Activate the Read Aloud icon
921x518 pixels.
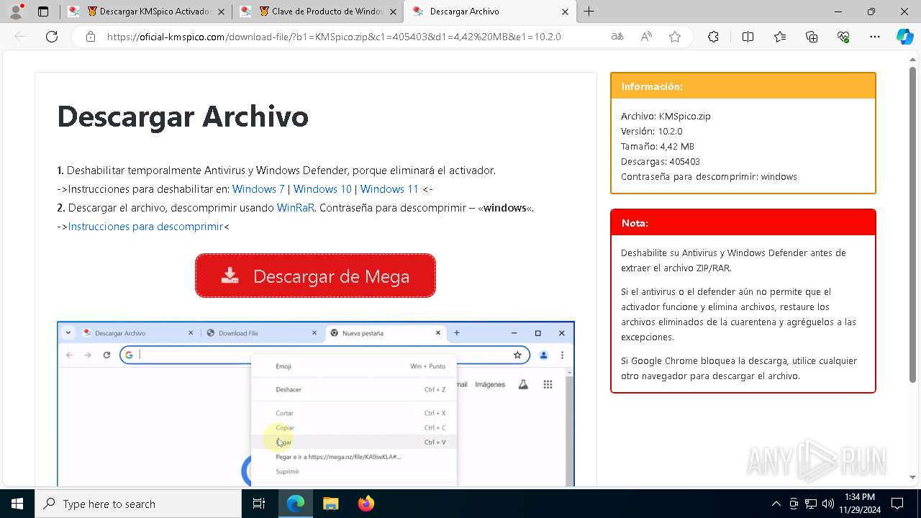(646, 37)
